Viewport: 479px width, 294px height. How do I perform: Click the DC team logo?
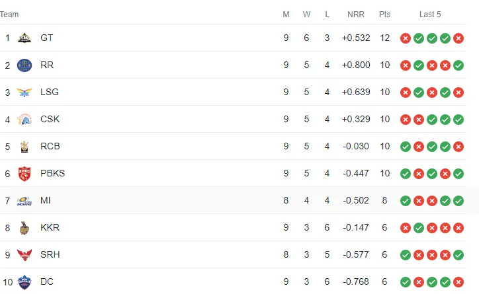tap(24, 282)
